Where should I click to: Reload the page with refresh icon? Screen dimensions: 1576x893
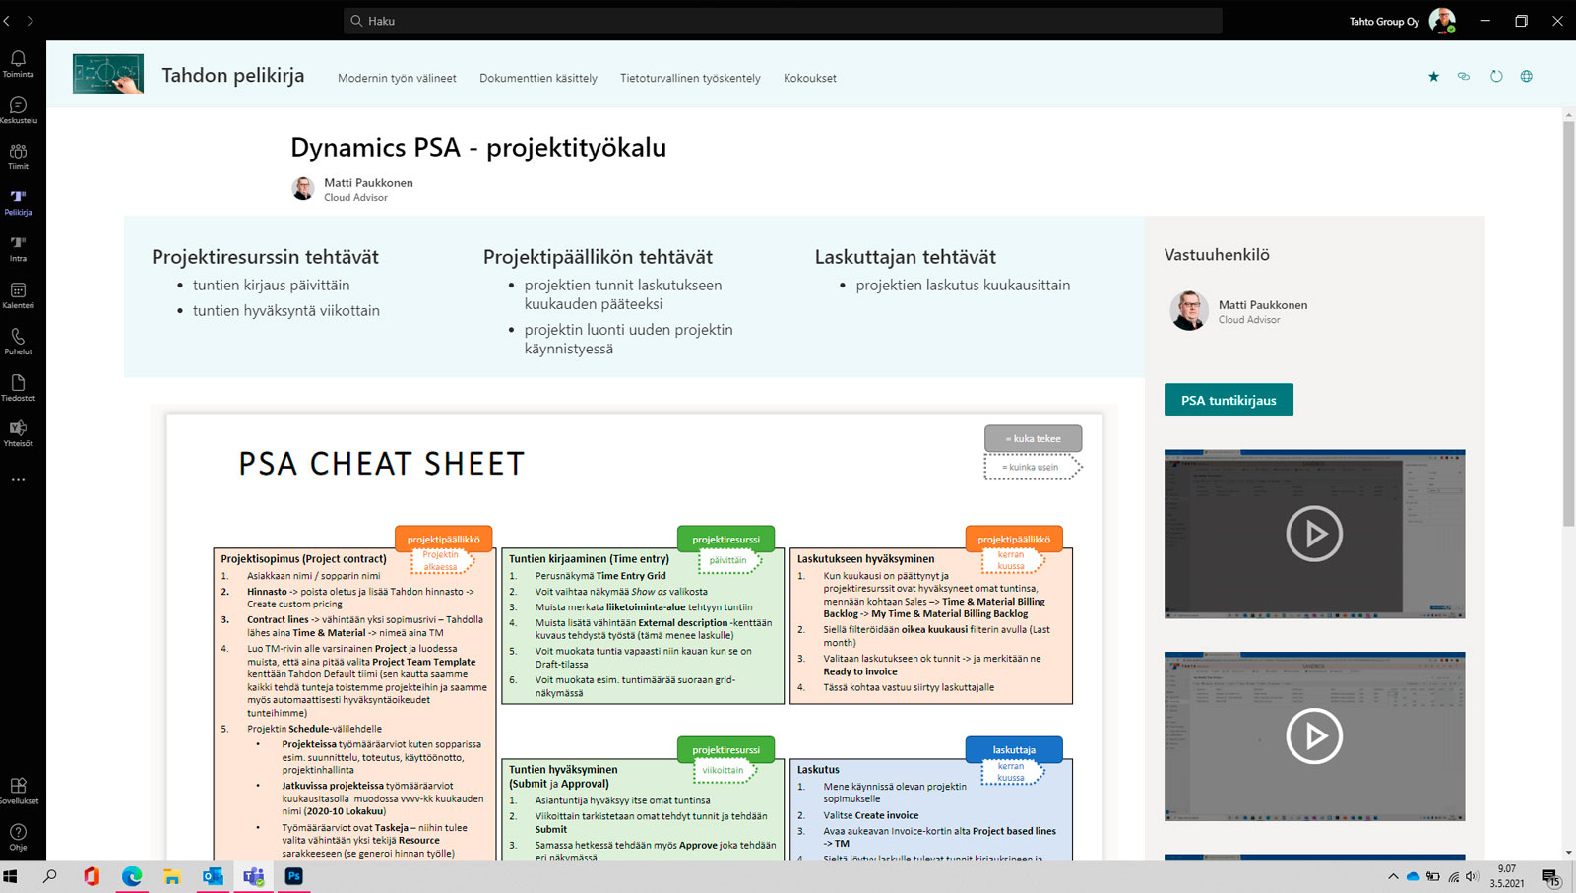coord(1496,76)
